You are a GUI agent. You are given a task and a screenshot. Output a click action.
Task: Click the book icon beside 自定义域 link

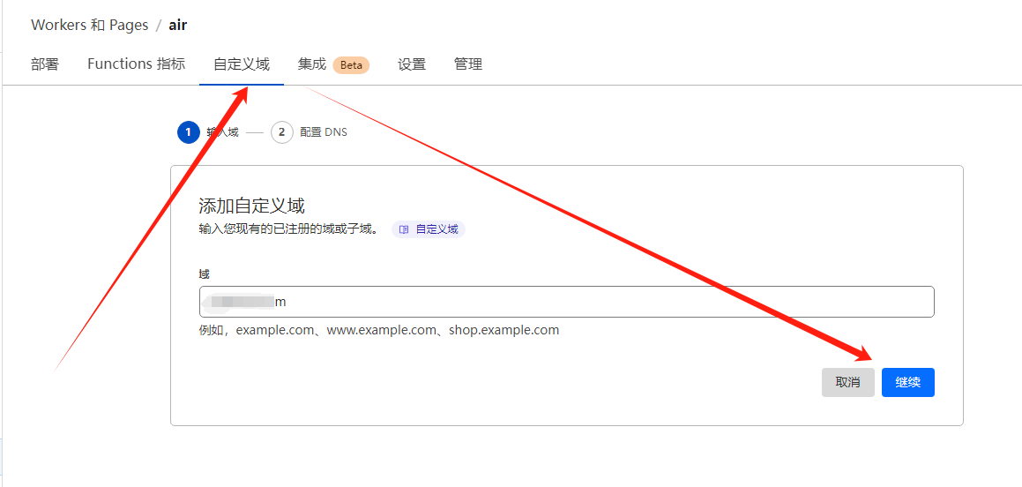point(404,229)
